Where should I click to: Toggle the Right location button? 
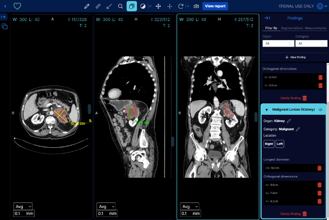click(x=269, y=144)
